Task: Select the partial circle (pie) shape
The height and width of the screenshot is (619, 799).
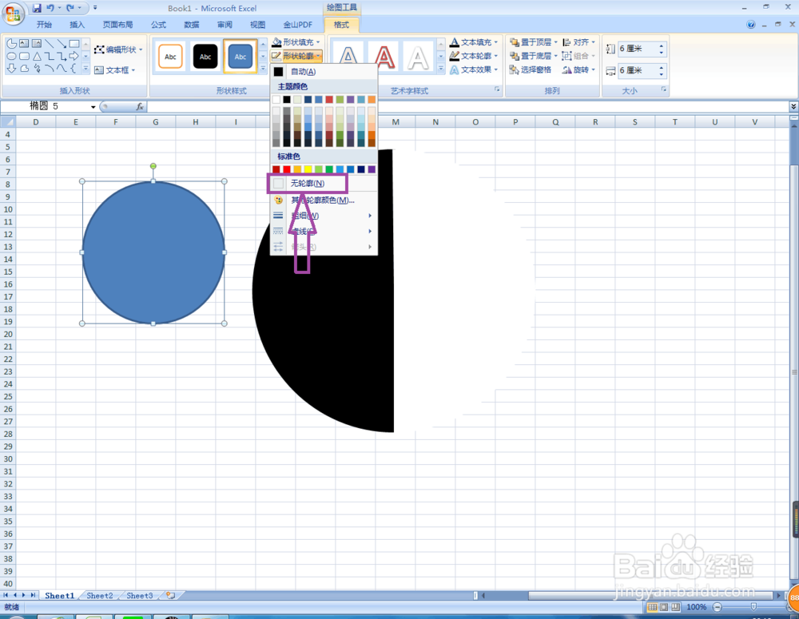Action: pyautogui.click(x=11, y=44)
